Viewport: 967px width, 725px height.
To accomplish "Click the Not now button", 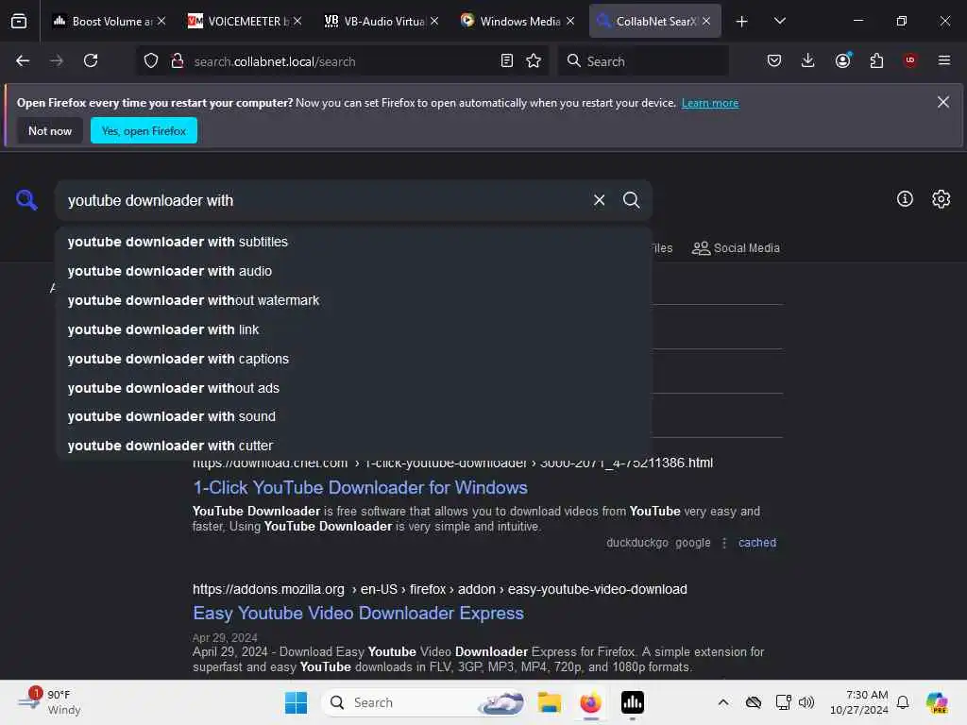I will (x=50, y=130).
